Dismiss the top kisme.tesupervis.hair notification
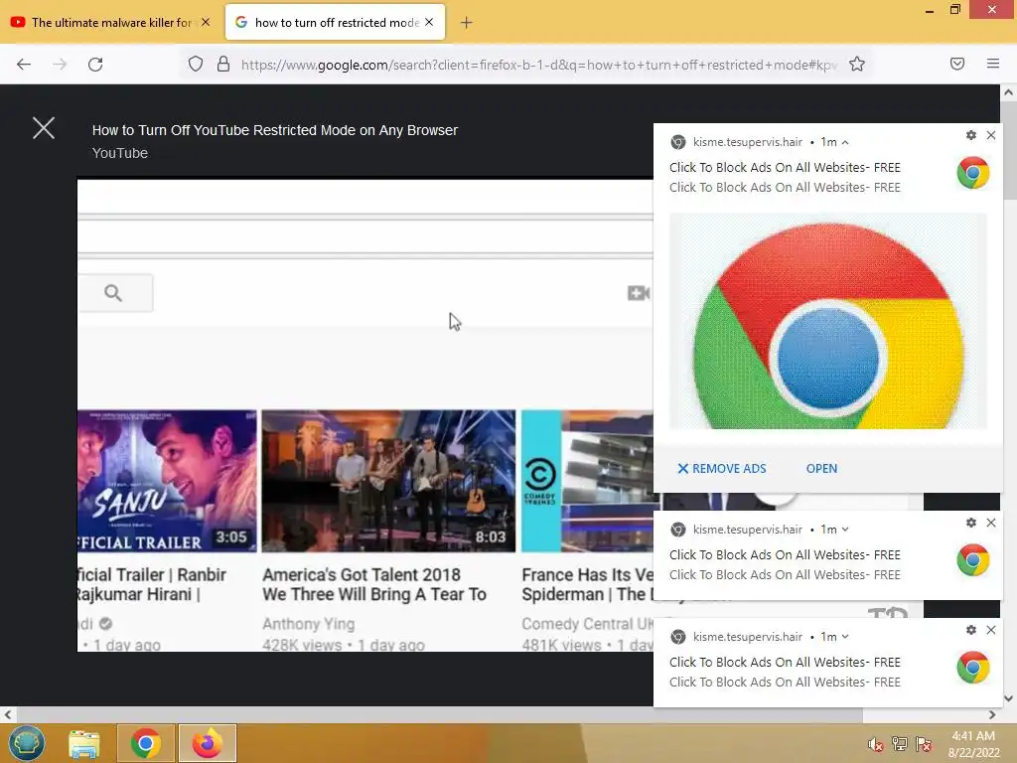The width and height of the screenshot is (1017, 763). [991, 135]
